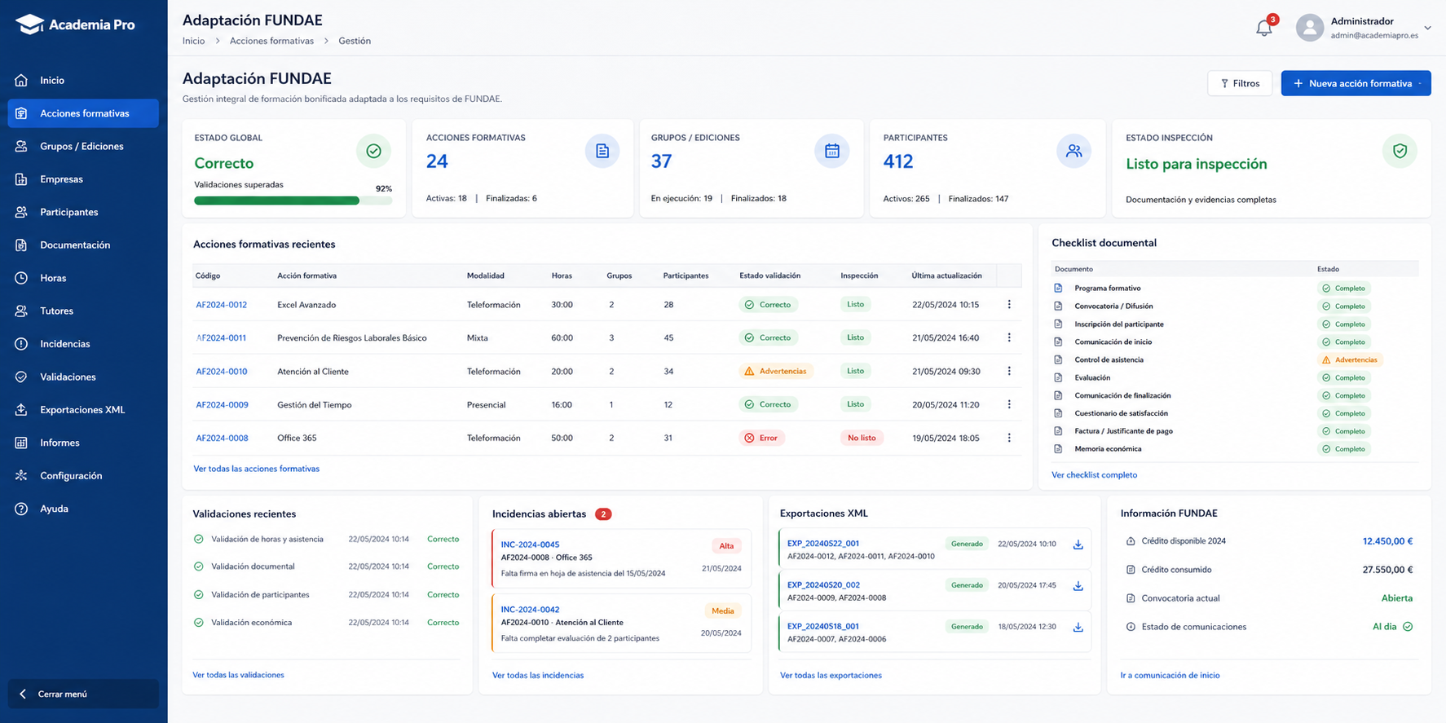1446x723 pixels.
Task: Click the document icon next to Memoria económica
Action: [x=1058, y=449]
